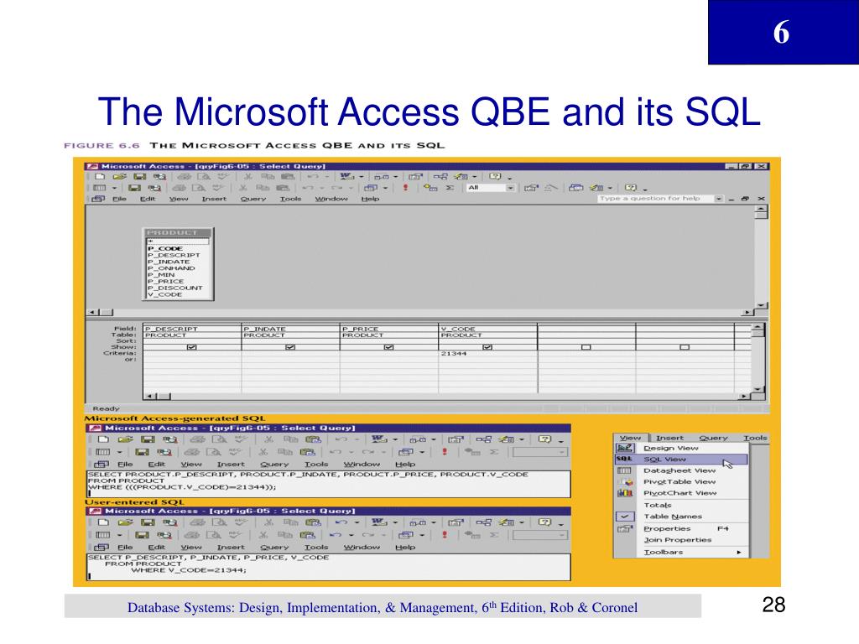Click the left arrow of the design grid horizontal scrollbar
859x644 pixels.
click(x=149, y=396)
